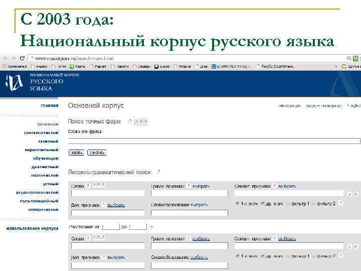Viewport: 361px width, 271px height.
Task: Open help icon beside Лексико-грамматический поиск
Action: pos(158,172)
